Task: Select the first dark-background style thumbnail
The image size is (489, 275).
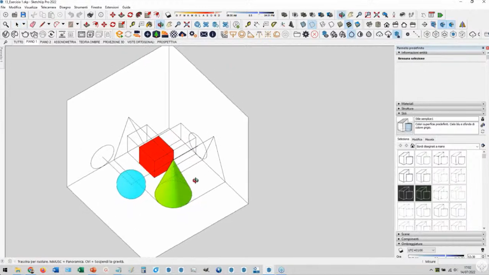Action: [x=406, y=193]
